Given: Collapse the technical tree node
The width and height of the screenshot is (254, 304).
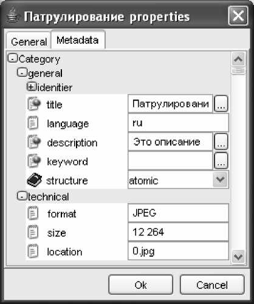Looking at the screenshot, I should [22, 196].
